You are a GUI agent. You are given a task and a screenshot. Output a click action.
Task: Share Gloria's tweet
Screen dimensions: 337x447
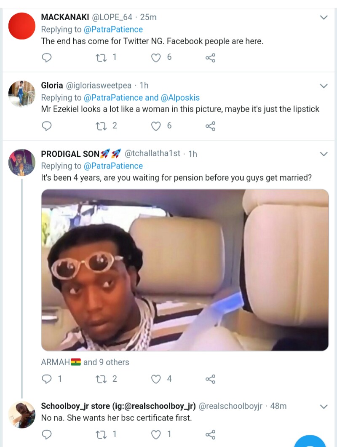click(x=210, y=126)
